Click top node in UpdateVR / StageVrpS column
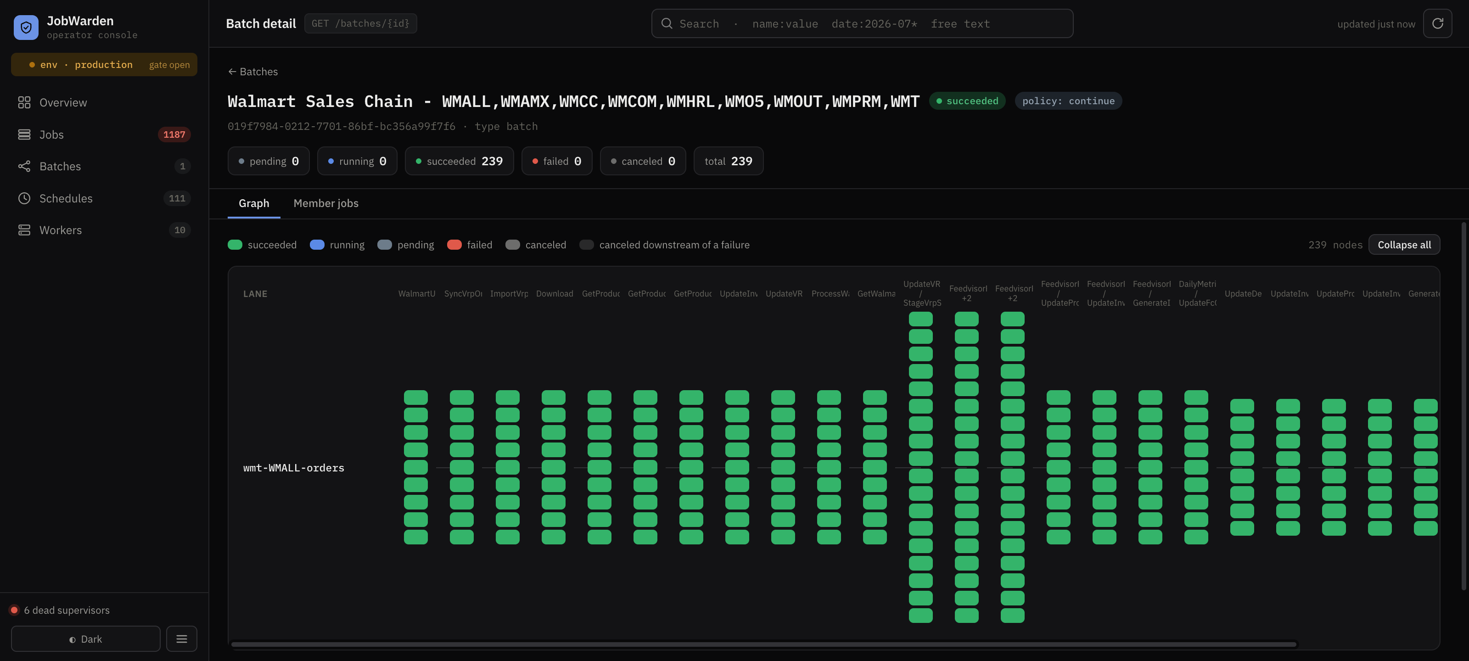Viewport: 1469px width, 661px height. click(920, 319)
